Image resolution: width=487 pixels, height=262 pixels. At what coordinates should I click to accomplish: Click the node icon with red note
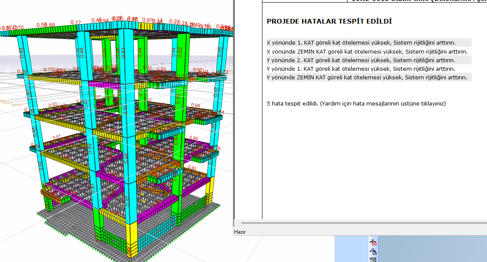[x=373, y=243]
